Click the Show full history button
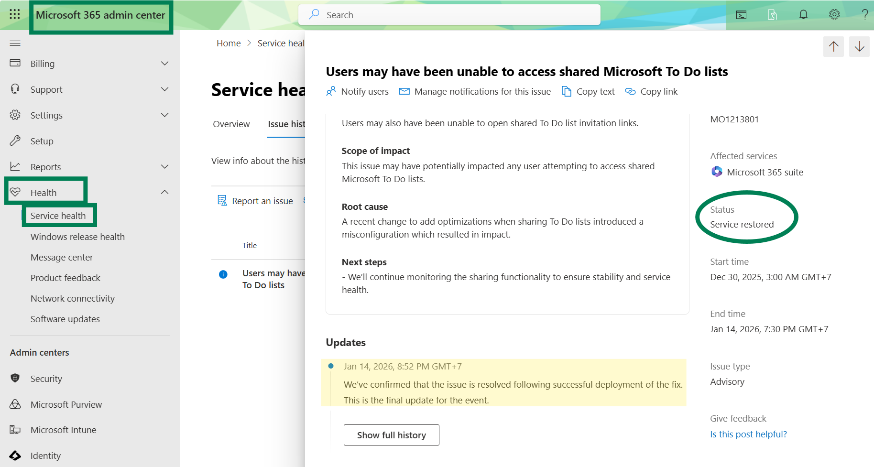The width and height of the screenshot is (874, 467). 391,435
